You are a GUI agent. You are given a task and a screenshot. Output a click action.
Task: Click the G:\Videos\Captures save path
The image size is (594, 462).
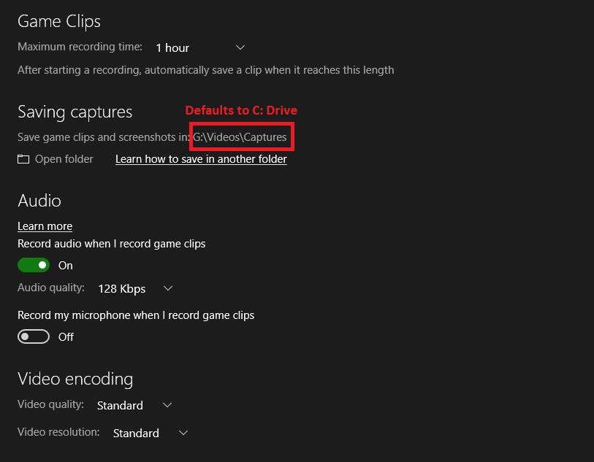[240, 137]
